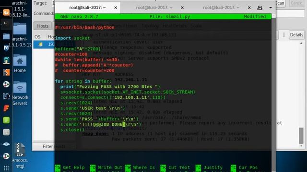Click the Zenmap output scrollbar thumb
Screen dimensions: 307x172
pyautogui.click(x=301, y=136)
